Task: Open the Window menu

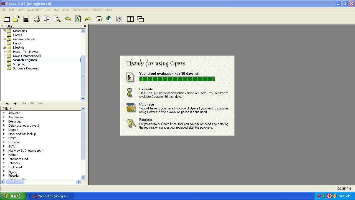Action: pyautogui.click(x=97, y=10)
